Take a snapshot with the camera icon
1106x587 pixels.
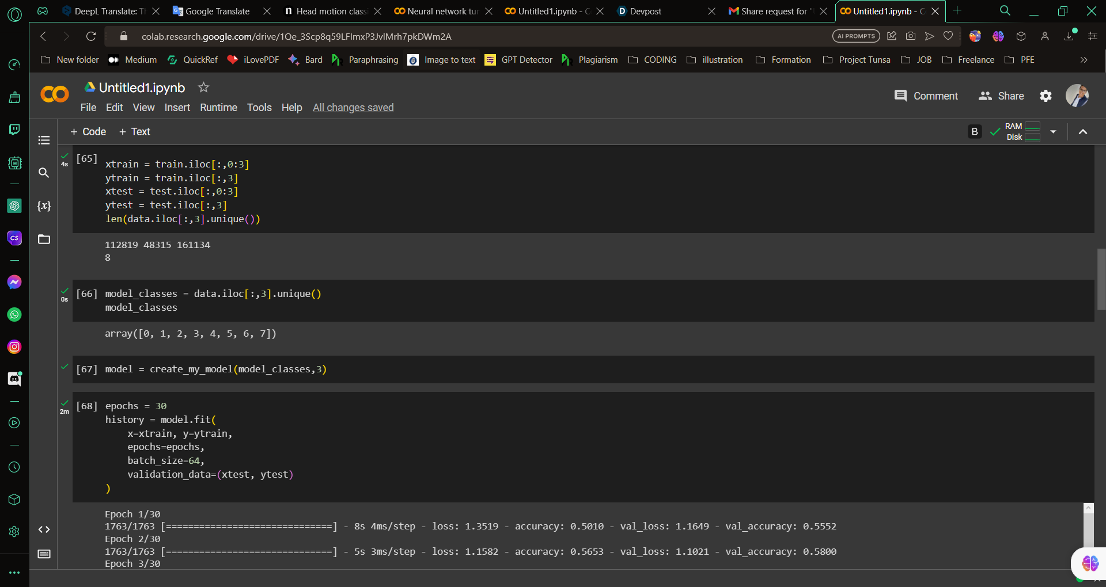click(911, 36)
